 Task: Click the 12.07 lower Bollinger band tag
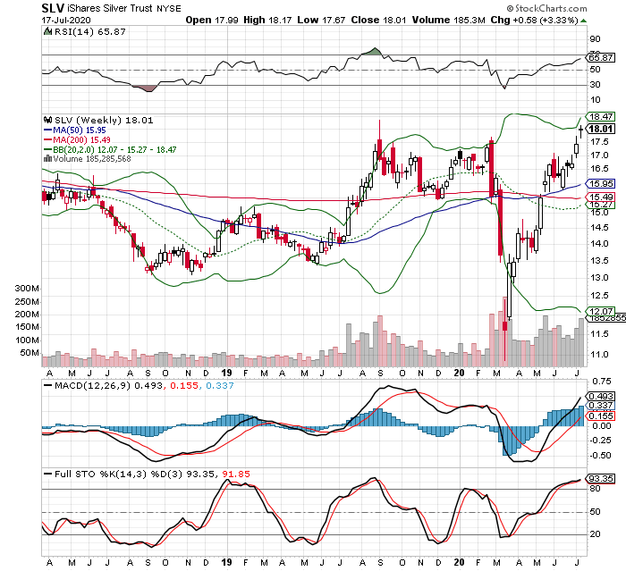coord(598,310)
